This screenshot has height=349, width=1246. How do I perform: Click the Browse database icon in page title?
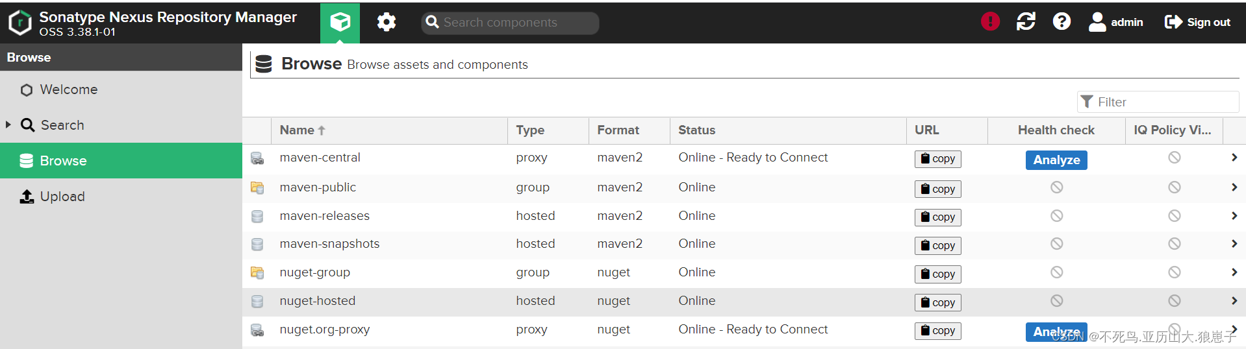click(264, 64)
